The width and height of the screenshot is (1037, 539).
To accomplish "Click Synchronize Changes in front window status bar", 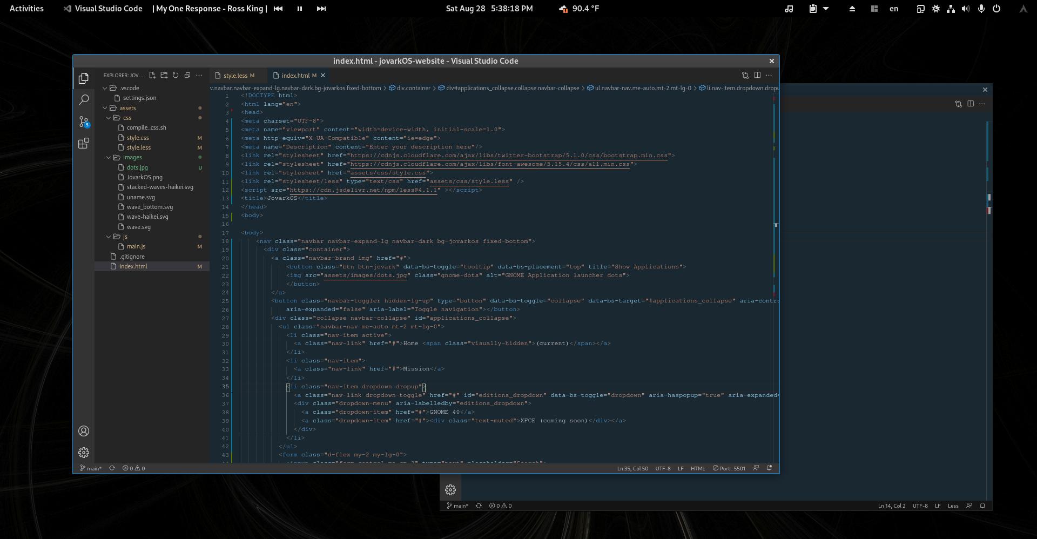I will click(112, 468).
